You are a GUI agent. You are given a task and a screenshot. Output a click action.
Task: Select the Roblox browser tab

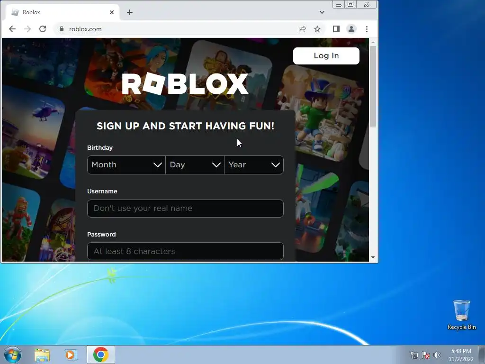(x=63, y=12)
